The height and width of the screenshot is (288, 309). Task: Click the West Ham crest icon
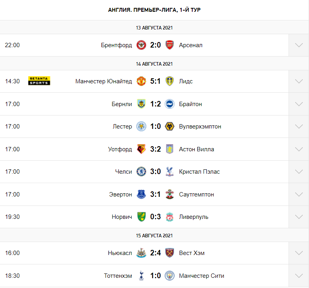coord(169,253)
